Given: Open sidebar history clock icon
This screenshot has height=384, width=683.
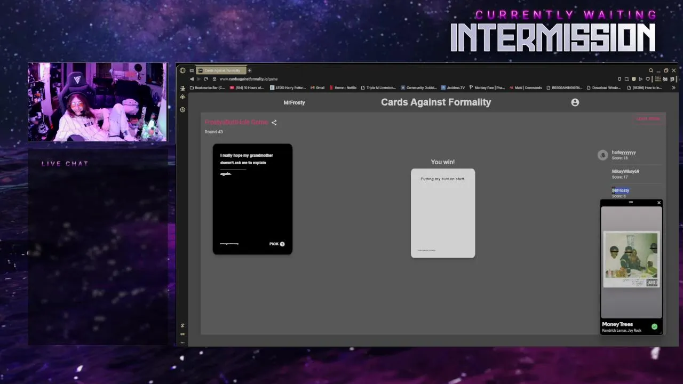Looking at the screenshot, I should [182, 109].
